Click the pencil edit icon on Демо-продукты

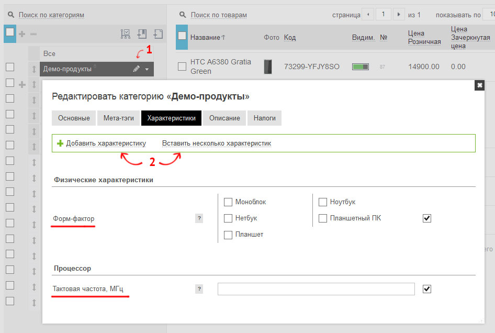coord(137,69)
